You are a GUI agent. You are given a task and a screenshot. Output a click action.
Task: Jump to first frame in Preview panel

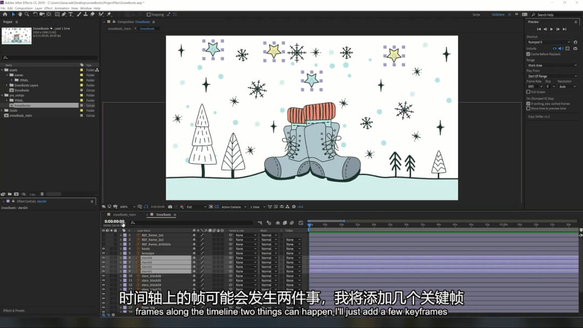[538, 29]
